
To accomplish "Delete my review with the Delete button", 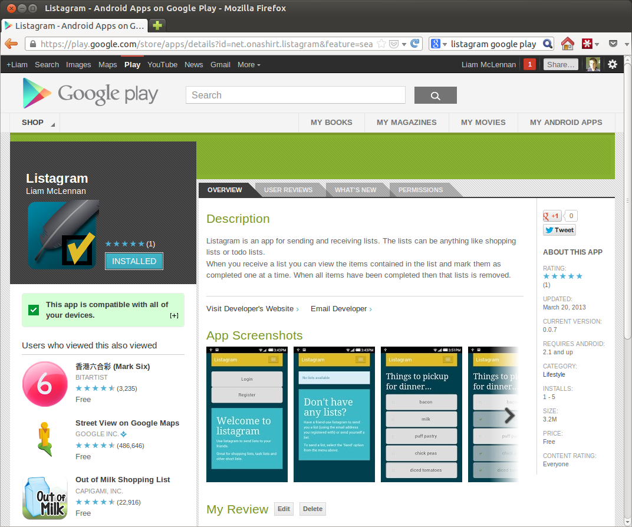I will pyautogui.click(x=312, y=509).
